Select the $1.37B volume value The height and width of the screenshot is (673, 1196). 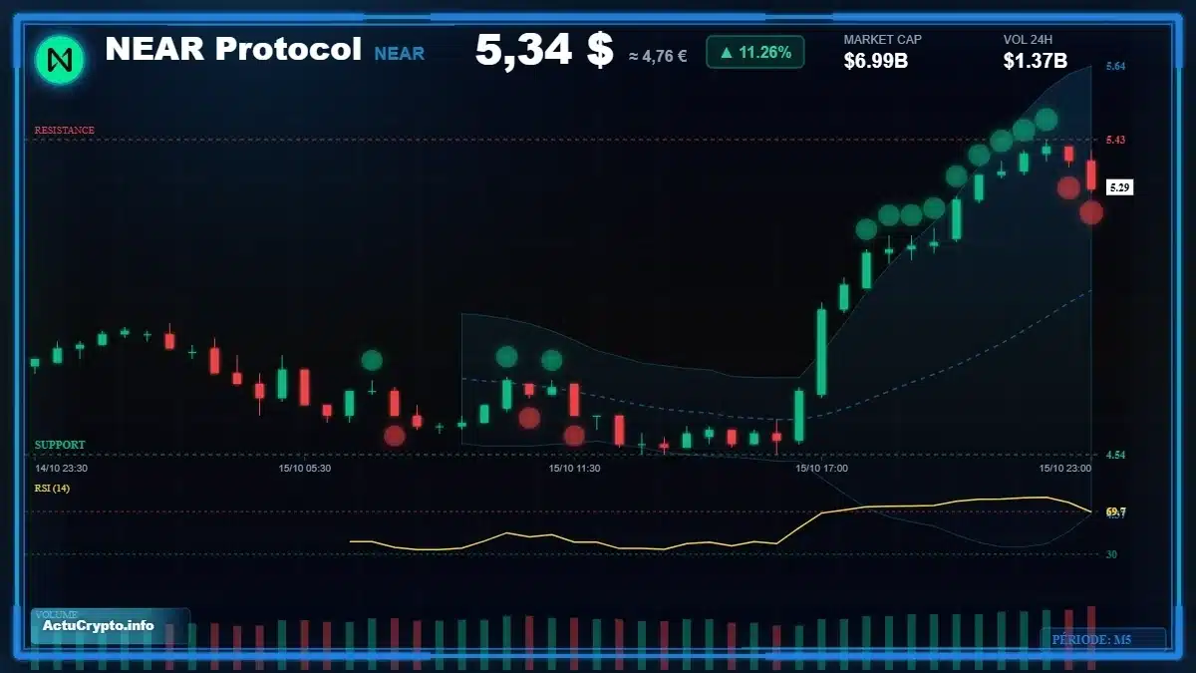pyautogui.click(x=1036, y=61)
